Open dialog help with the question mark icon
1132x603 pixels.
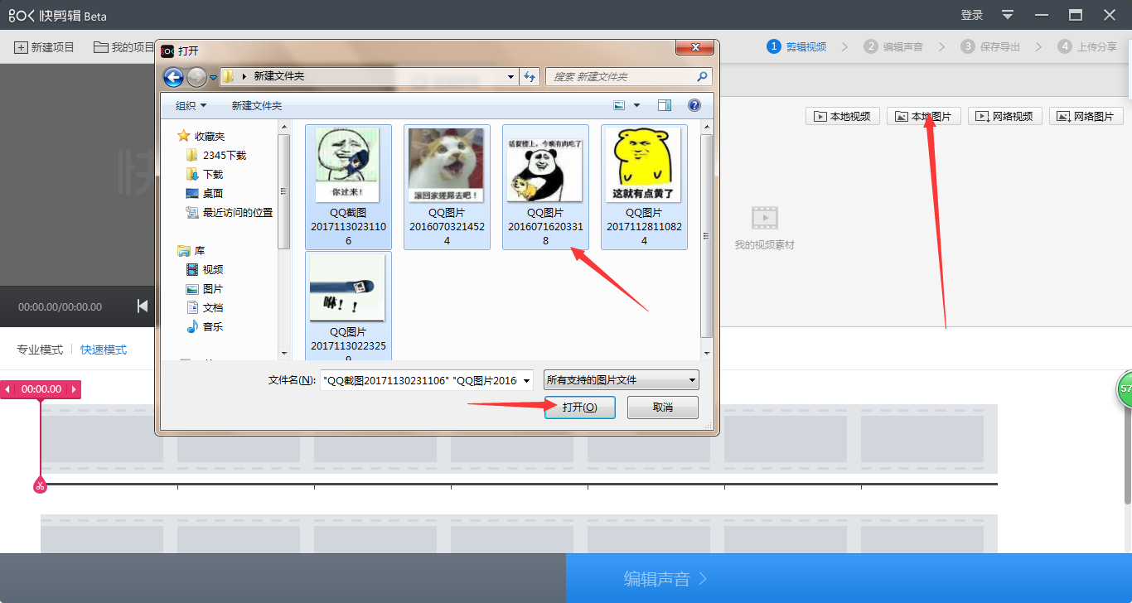(694, 105)
